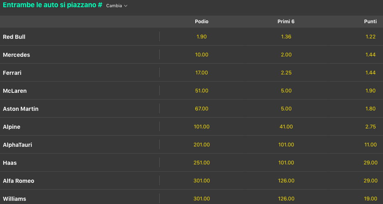Pick Williams Punti odds 19.00
The image size is (383, 204).
(x=371, y=199)
